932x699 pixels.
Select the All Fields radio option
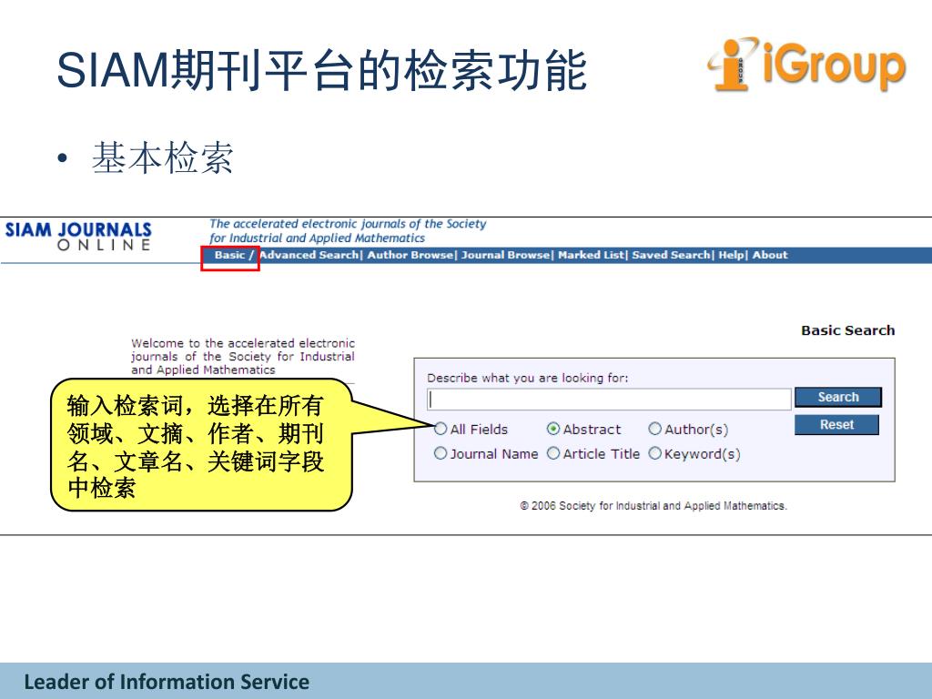[441, 429]
